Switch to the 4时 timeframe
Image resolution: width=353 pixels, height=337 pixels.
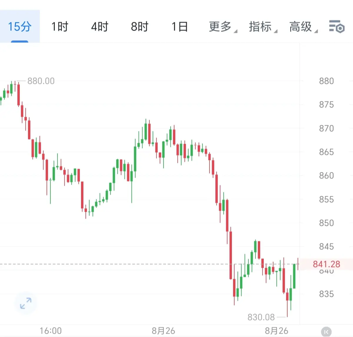click(100, 27)
